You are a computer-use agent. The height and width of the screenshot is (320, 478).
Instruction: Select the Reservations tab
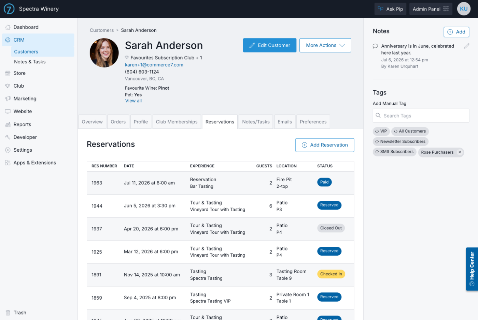pyautogui.click(x=220, y=122)
